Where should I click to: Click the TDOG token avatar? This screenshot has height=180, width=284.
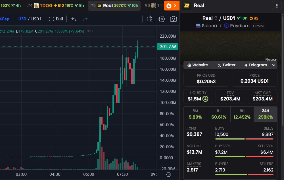click(x=36, y=6)
